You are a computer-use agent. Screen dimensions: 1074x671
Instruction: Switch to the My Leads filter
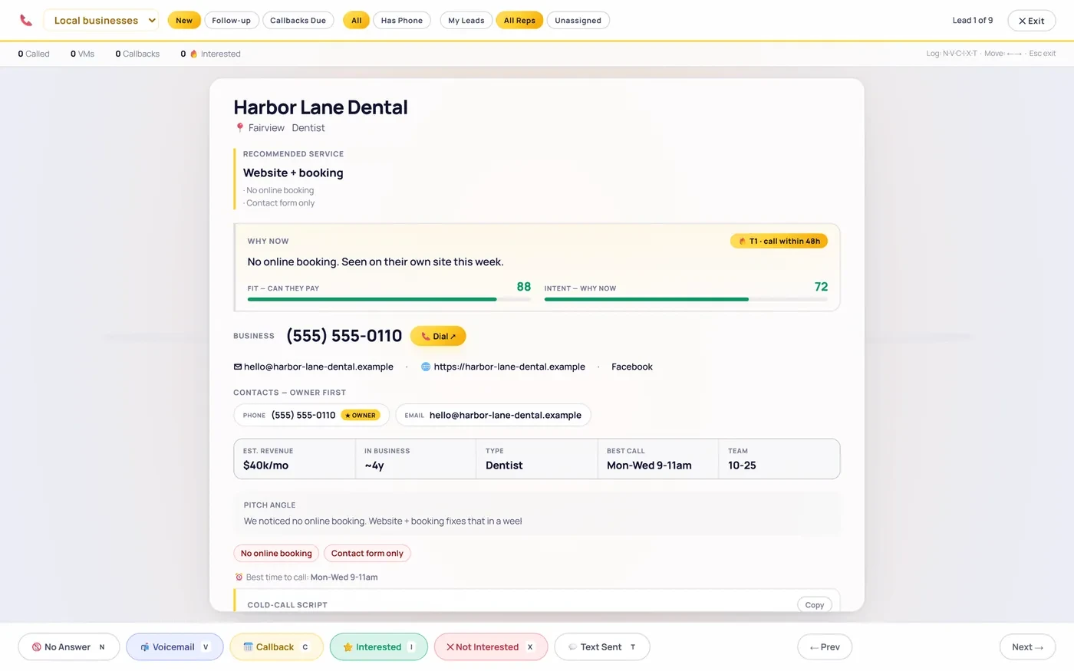(x=466, y=21)
